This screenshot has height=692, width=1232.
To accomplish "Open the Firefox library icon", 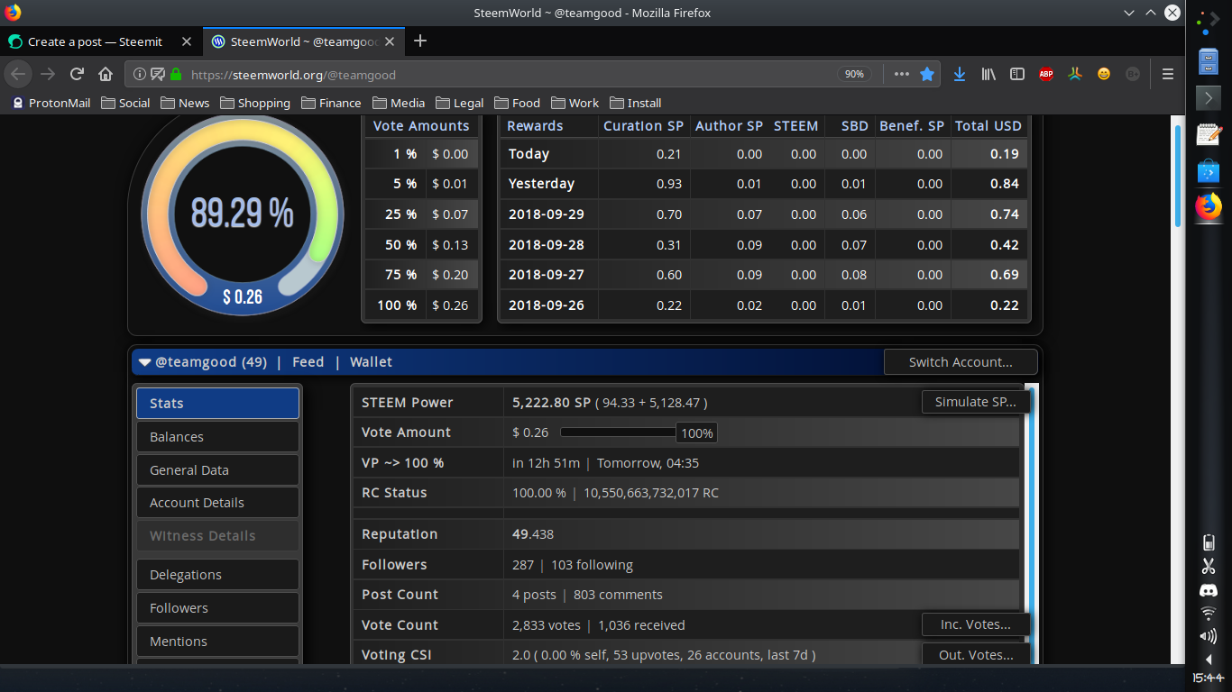I will (988, 75).
